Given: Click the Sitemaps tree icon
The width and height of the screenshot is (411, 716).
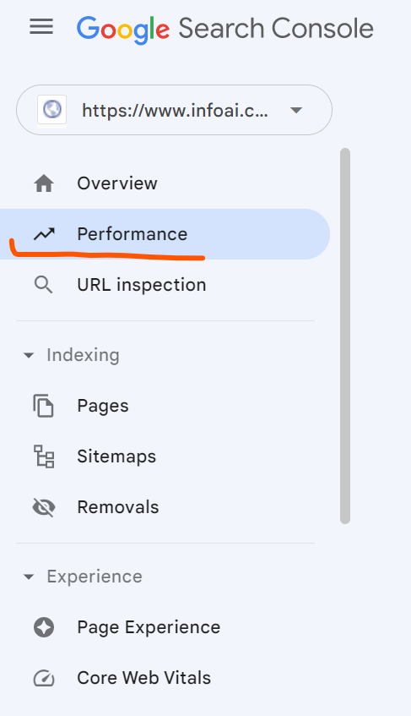Looking at the screenshot, I should (44, 456).
